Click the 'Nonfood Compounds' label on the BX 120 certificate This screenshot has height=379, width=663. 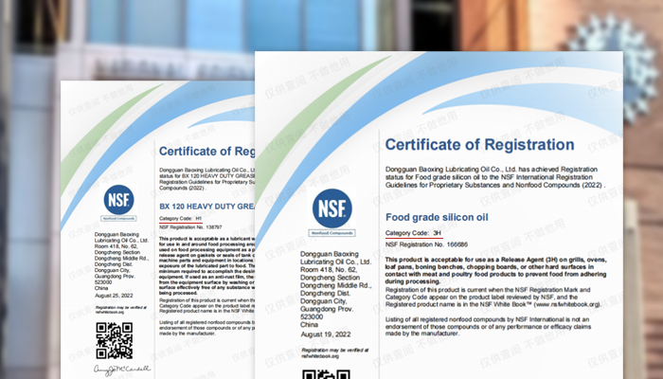pyautogui.click(x=118, y=219)
